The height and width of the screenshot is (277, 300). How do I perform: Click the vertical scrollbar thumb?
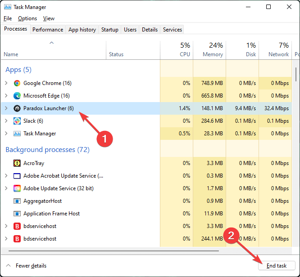pos(296,74)
